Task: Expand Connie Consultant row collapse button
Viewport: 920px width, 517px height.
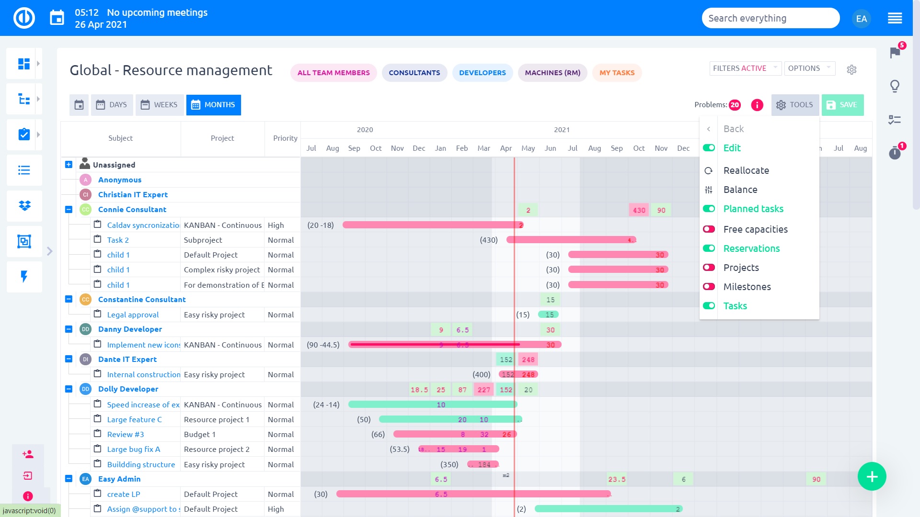Action: (69, 209)
